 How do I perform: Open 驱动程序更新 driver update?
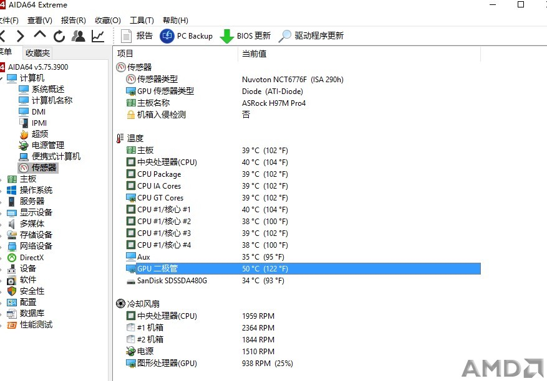(x=311, y=35)
